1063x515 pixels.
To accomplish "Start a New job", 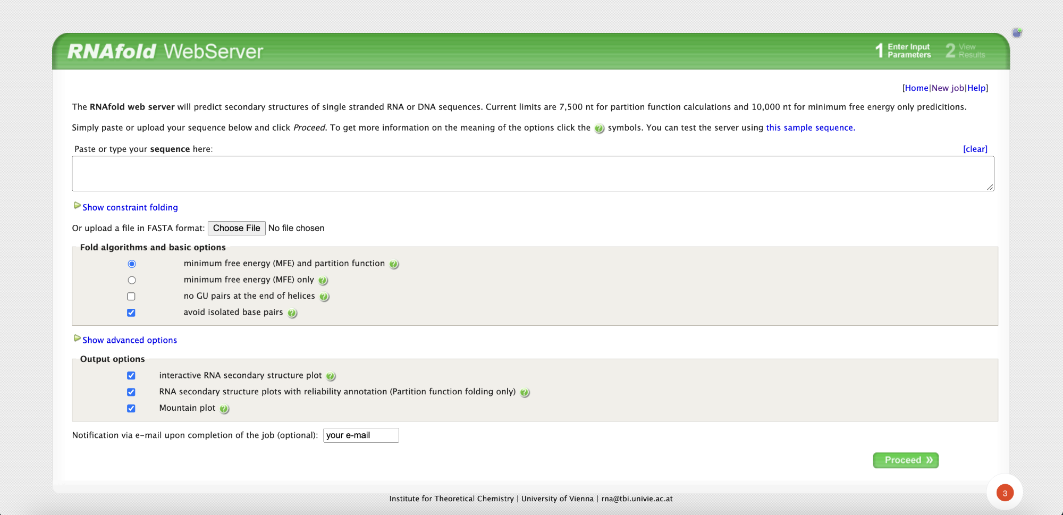I will coord(948,88).
